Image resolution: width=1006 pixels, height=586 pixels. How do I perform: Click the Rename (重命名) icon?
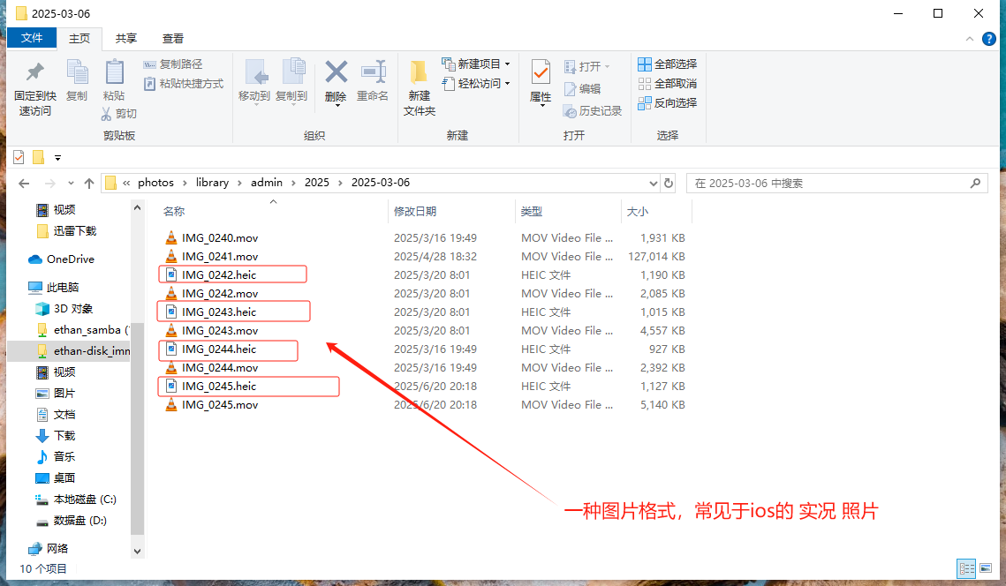373,72
